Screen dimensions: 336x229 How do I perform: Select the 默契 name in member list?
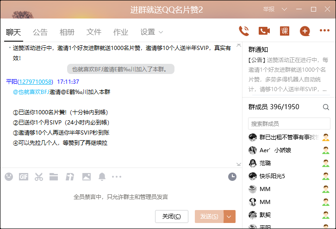[x=265, y=215]
